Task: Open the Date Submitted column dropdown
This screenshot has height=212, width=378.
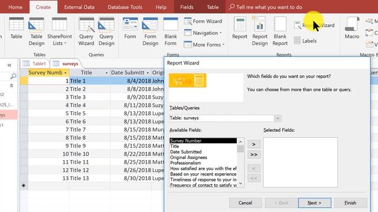Action: coord(148,72)
